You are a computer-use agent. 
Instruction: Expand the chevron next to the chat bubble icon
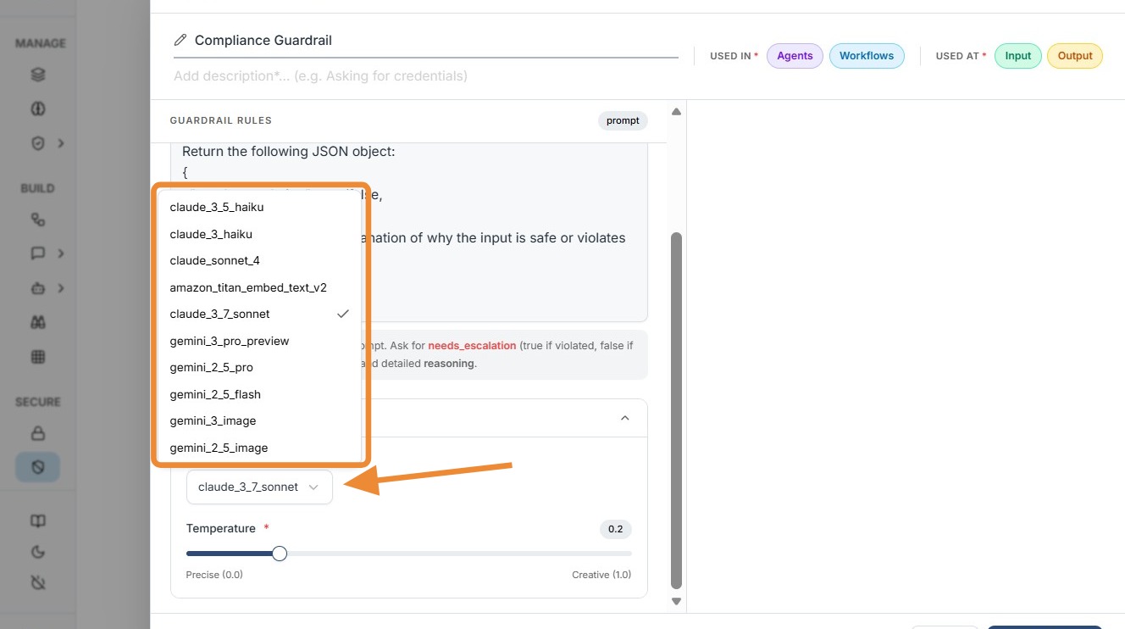point(61,253)
